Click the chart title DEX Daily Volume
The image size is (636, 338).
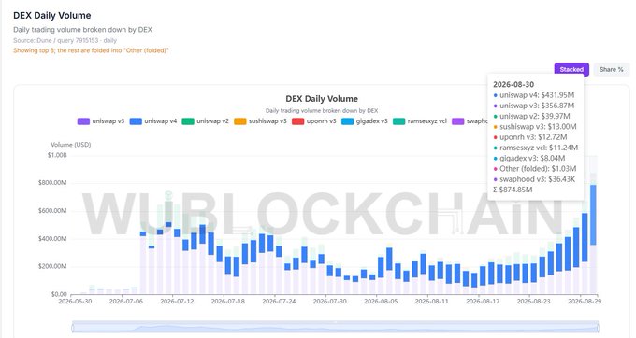click(x=322, y=99)
